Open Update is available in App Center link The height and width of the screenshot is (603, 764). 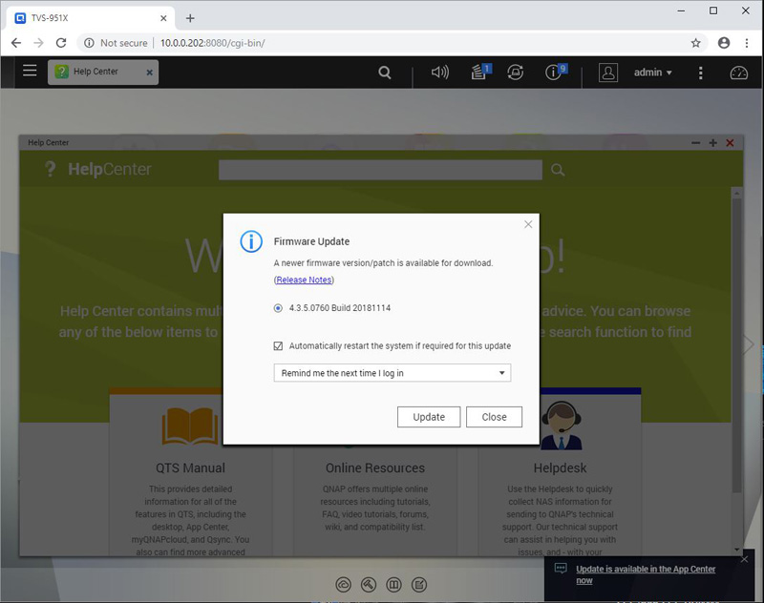[x=646, y=574]
